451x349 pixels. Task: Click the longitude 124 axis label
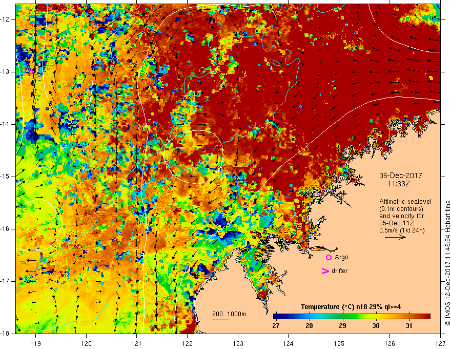point(289,343)
